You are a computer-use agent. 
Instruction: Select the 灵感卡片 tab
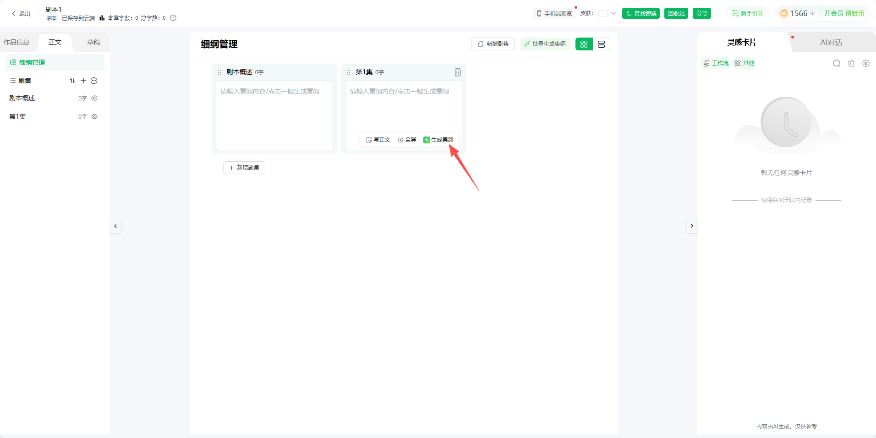click(742, 42)
